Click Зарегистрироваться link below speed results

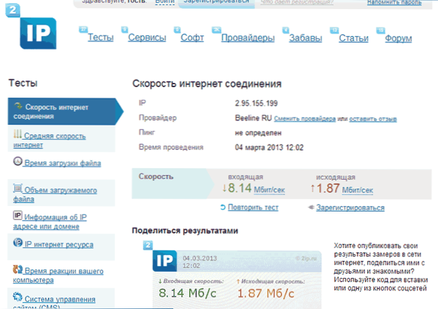pos(350,208)
